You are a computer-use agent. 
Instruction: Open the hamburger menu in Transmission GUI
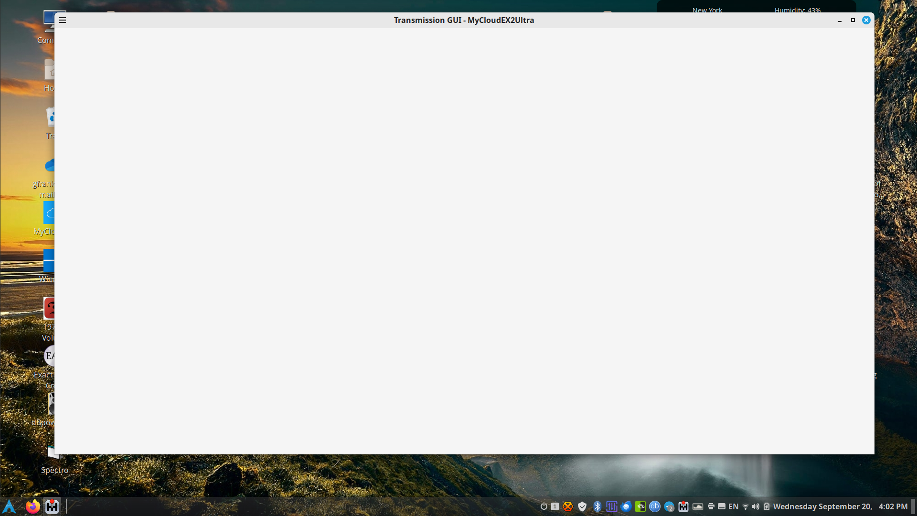pyautogui.click(x=63, y=20)
